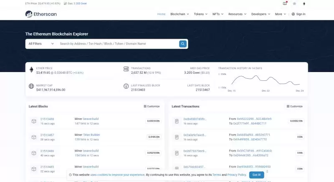Focus the address search input field

pos(117,44)
